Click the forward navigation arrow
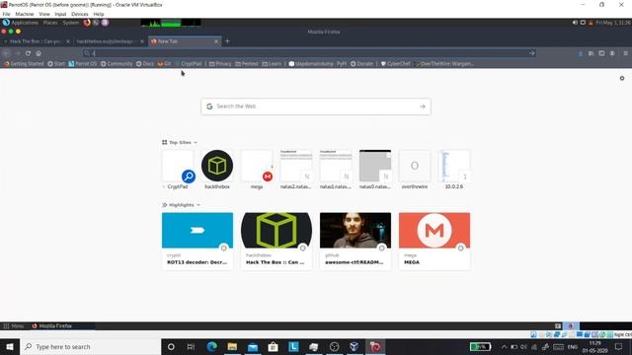Viewport: 632px width, 355px height. [18, 53]
